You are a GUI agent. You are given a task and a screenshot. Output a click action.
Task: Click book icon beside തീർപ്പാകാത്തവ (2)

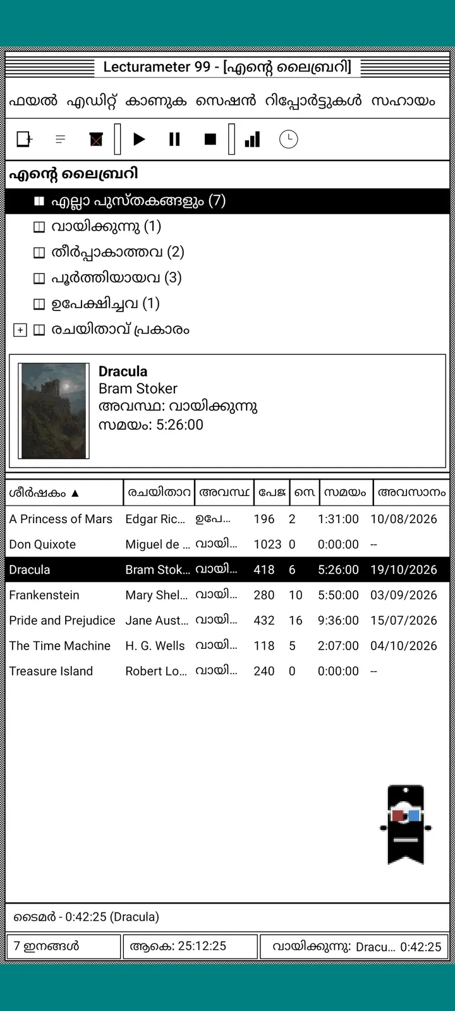coord(39,252)
